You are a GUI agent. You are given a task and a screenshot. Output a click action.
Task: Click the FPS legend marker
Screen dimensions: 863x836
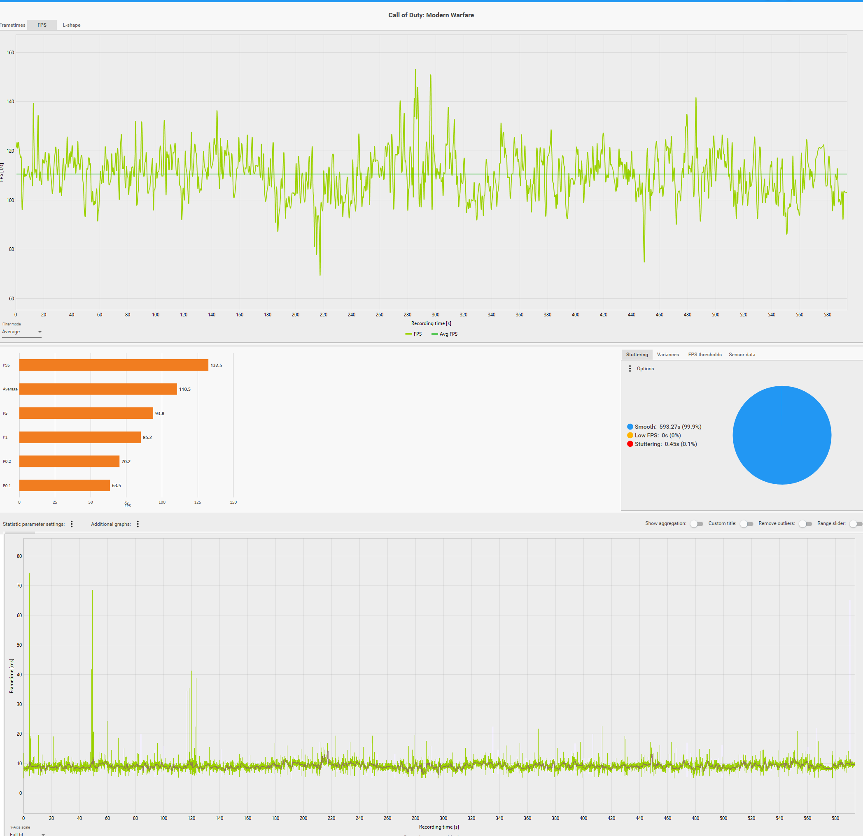[x=408, y=334]
